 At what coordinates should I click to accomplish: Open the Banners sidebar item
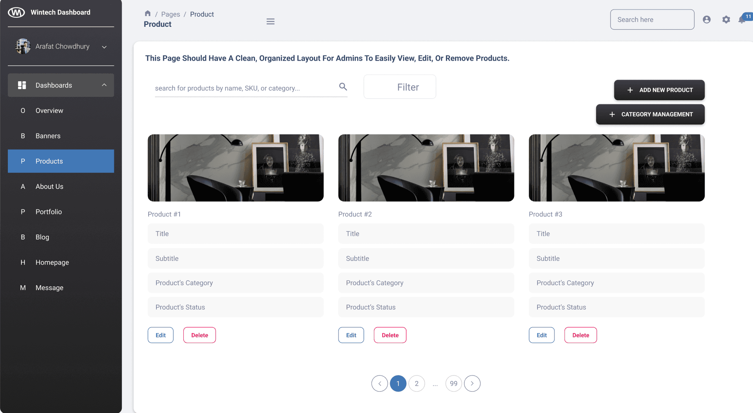pos(48,136)
